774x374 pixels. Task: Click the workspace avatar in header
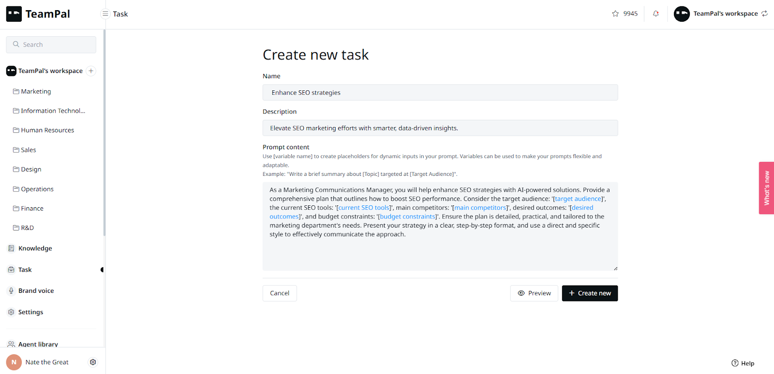coord(682,14)
